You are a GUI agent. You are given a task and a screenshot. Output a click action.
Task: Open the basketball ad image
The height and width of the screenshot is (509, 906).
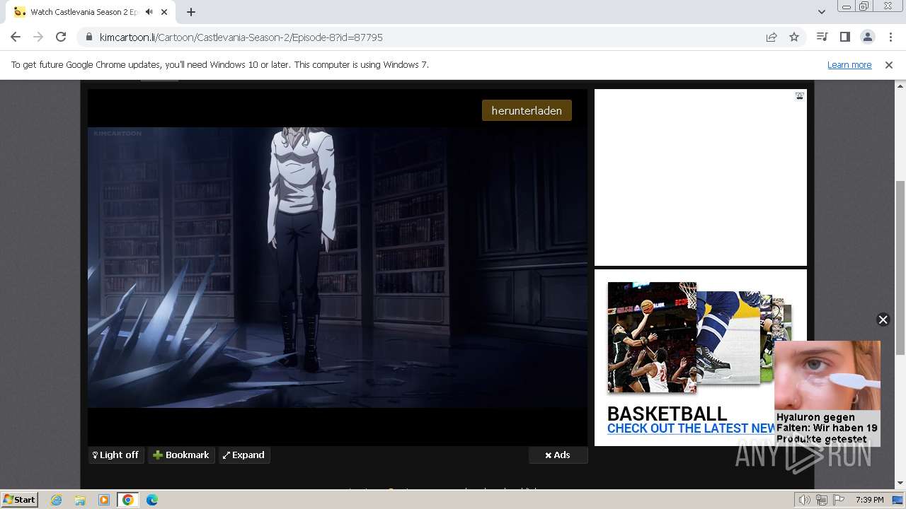(x=652, y=337)
